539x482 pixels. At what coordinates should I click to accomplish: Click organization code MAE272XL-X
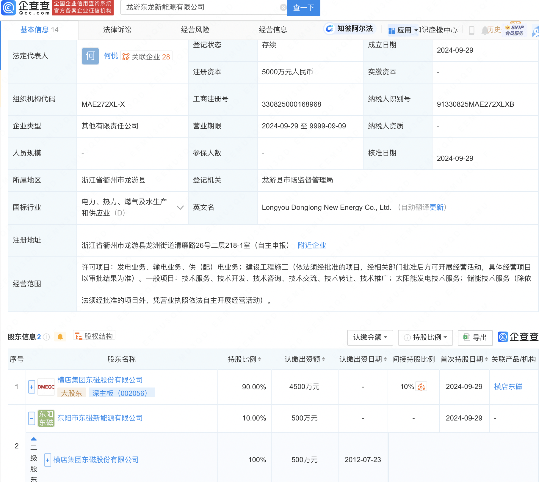(103, 104)
